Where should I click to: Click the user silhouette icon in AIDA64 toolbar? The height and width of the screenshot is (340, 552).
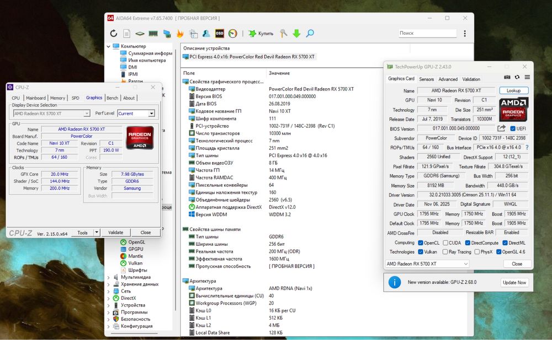click(206, 34)
